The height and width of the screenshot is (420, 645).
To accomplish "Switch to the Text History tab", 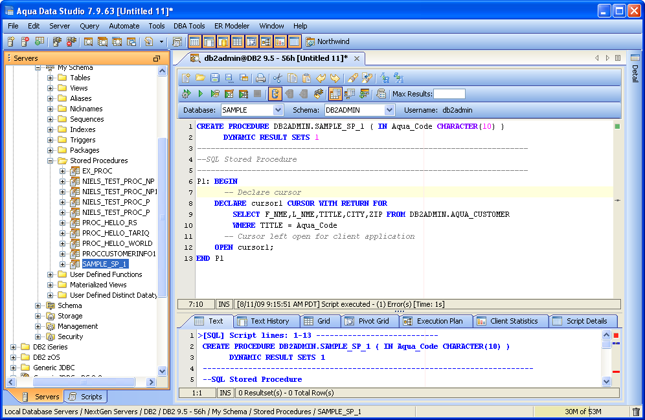I will pos(266,321).
